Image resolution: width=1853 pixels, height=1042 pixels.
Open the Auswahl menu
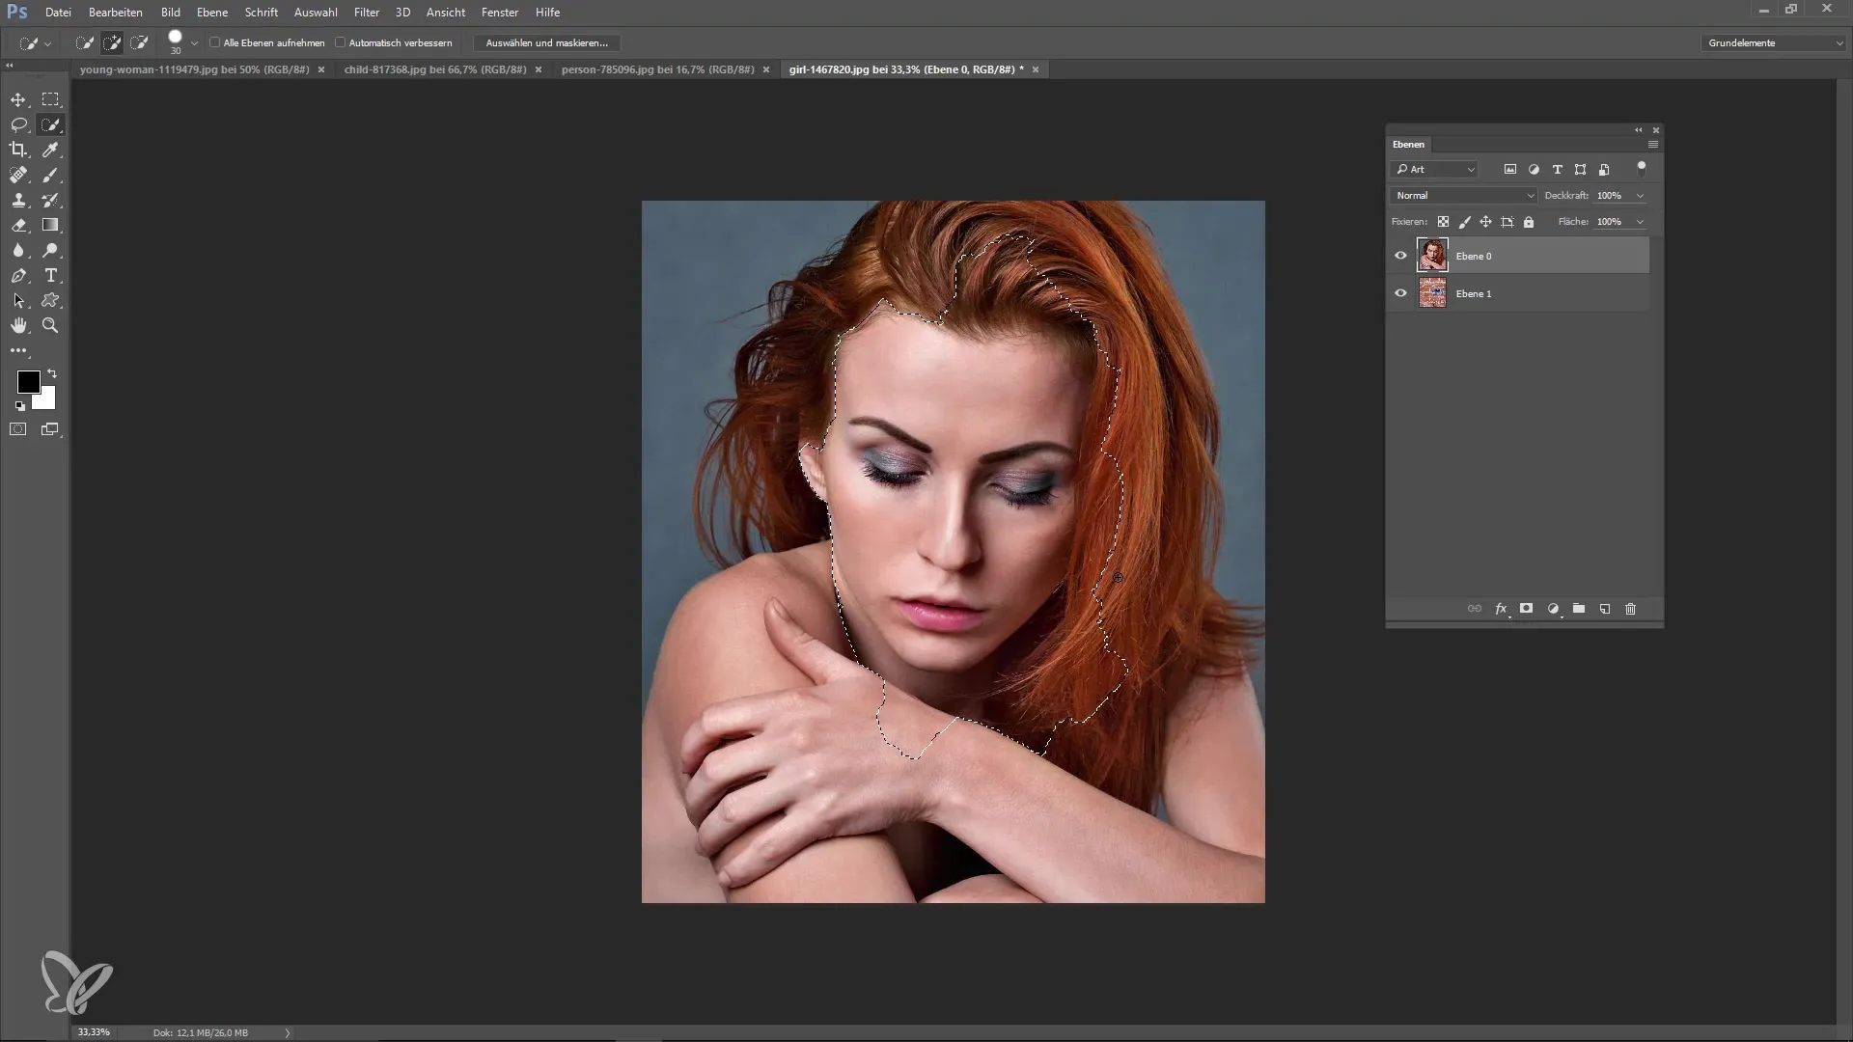(316, 13)
